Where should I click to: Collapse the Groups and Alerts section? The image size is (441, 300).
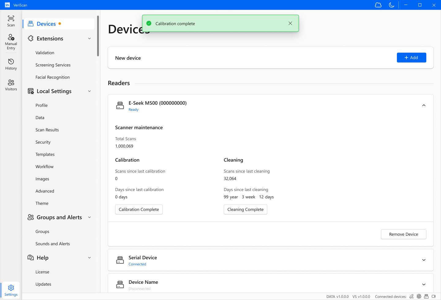pos(89,217)
